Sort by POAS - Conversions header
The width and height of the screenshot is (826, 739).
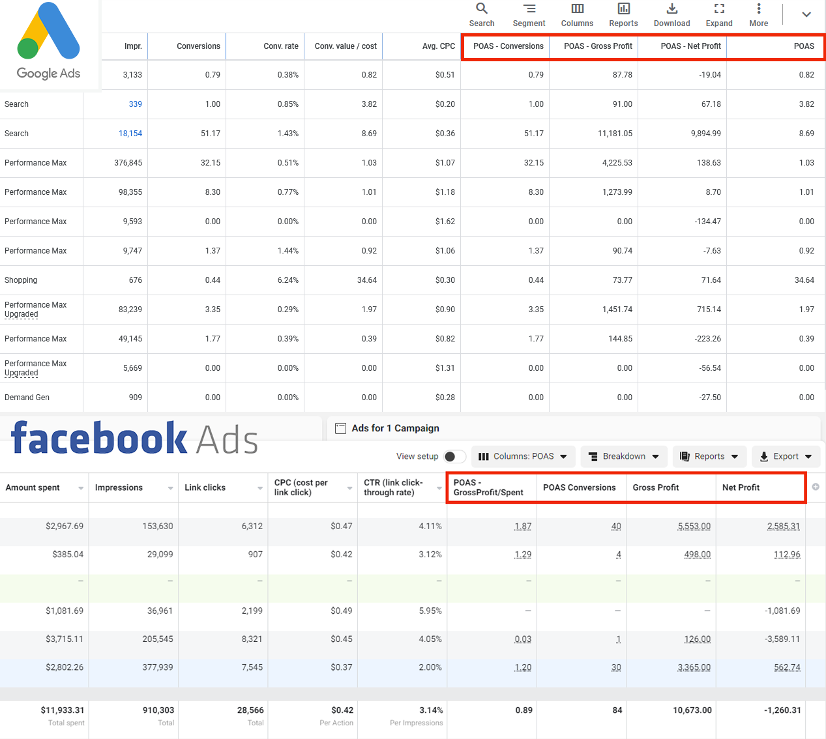coord(509,46)
